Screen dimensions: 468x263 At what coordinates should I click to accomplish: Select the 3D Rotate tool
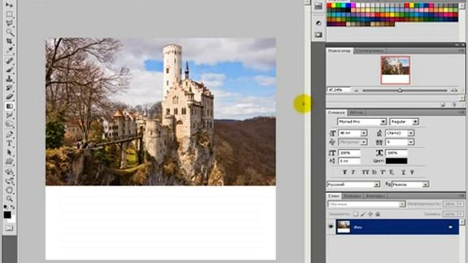pyautogui.click(x=9, y=172)
